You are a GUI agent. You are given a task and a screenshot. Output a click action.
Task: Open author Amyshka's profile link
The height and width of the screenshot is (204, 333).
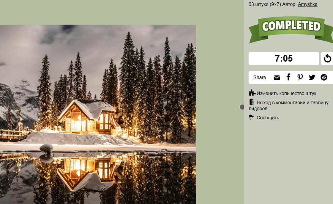click(307, 4)
